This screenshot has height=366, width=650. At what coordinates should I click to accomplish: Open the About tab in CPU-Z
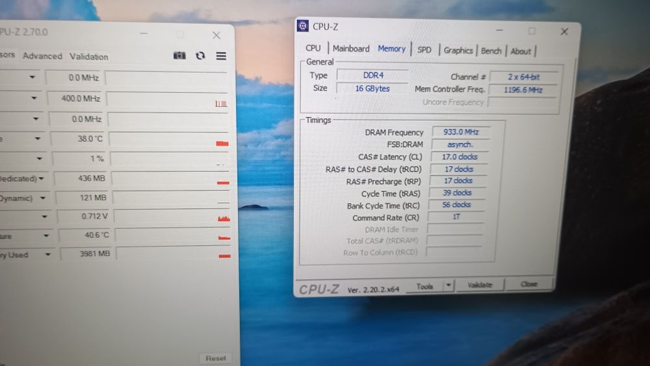pos(520,51)
